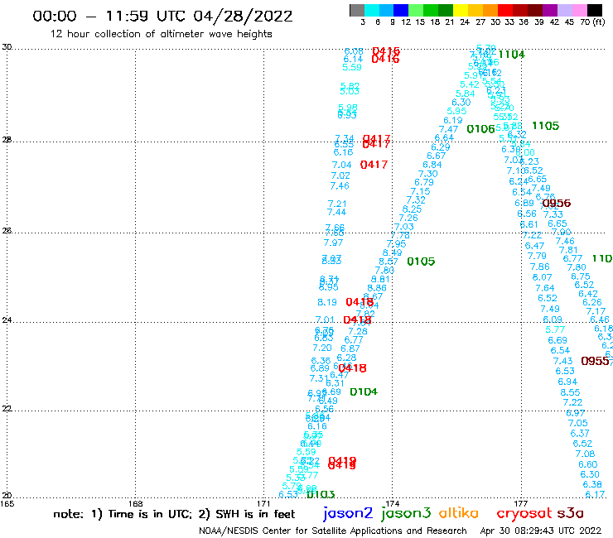This screenshot has height=538, width=613.
Task: Click wave height value '7.97'
Action: (333, 243)
